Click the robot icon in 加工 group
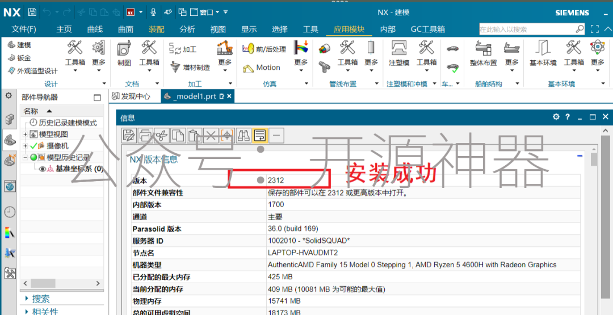The width and height of the screenshot is (613, 315). click(x=225, y=48)
